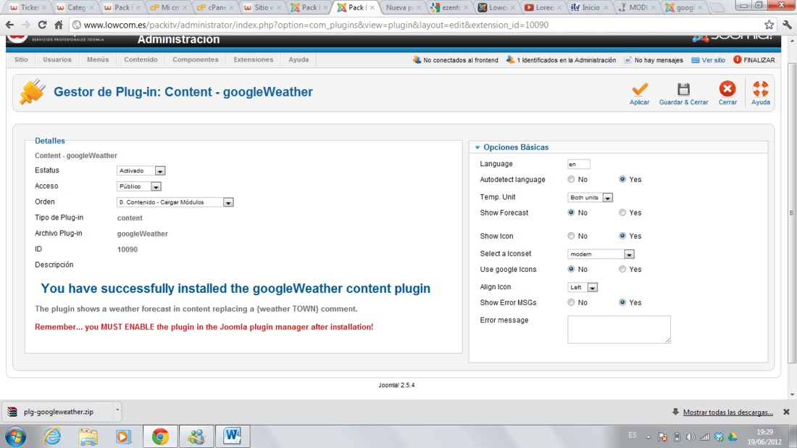This screenshot has width=797, height=448.
Task: Bookmark page with the star icon
Action: coord(769,25)
